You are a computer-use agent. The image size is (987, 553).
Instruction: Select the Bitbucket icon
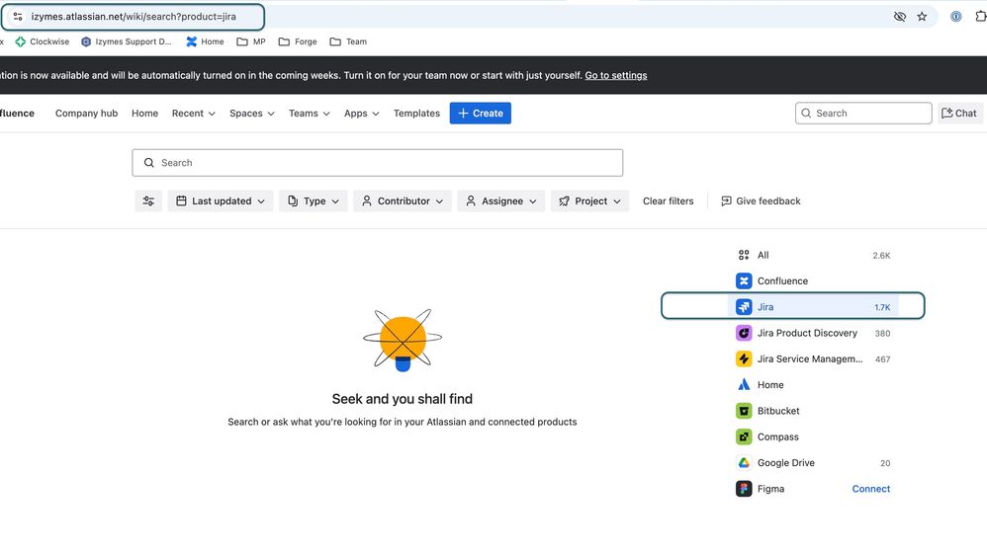click(744, 411)
